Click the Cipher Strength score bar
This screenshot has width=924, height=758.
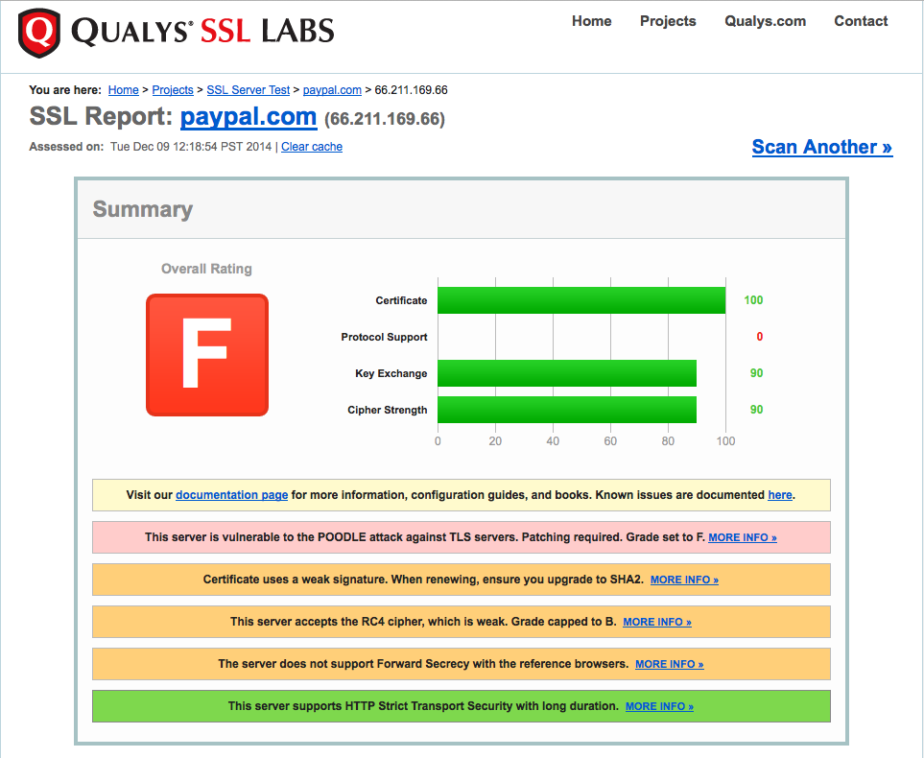567,410
